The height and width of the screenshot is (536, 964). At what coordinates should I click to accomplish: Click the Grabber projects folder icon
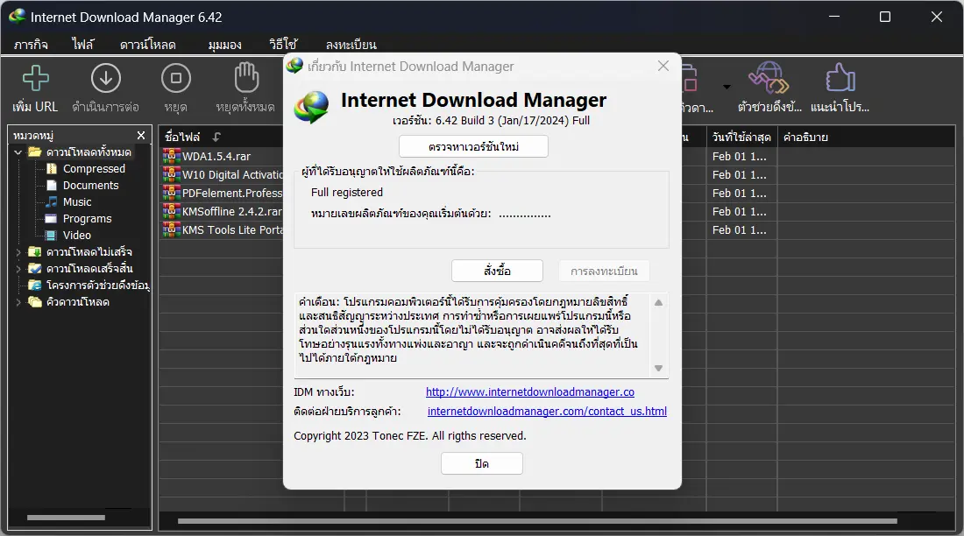click(x=35, y=285)
